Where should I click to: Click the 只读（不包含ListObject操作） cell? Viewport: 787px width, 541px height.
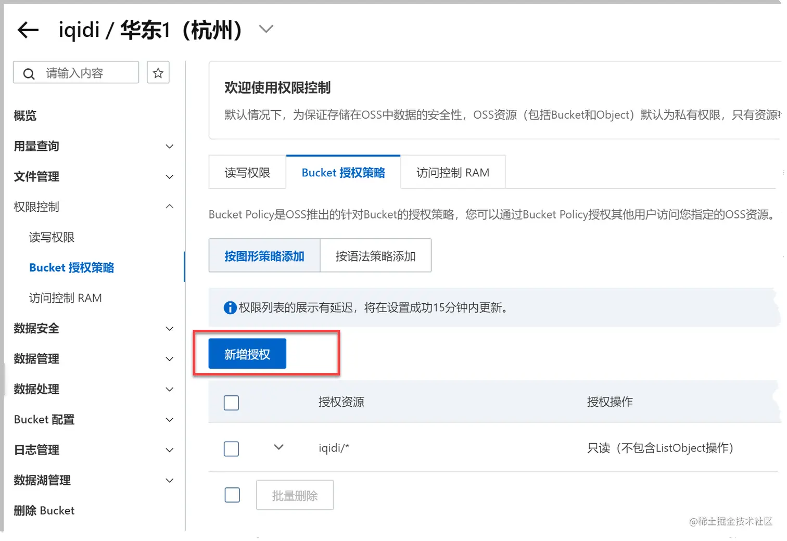coord(660,448)
